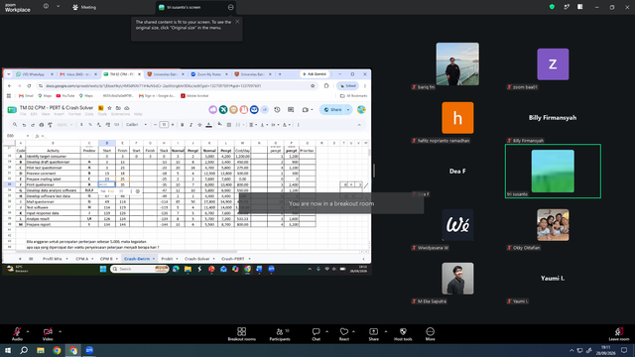Click the Calibri font dropdown in Sheets
The height and width of the screenshot is (357, 635).
(x=136, y=125)
